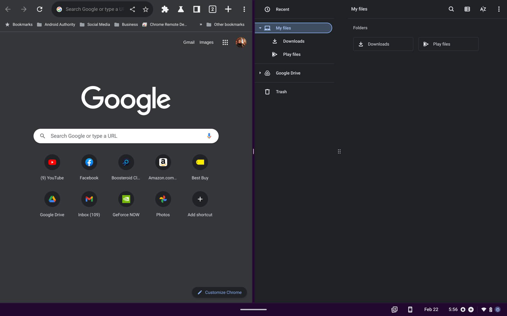The image size is (507, 316).
Task: Click the share icon in address bar
Action: click(132, 9)
